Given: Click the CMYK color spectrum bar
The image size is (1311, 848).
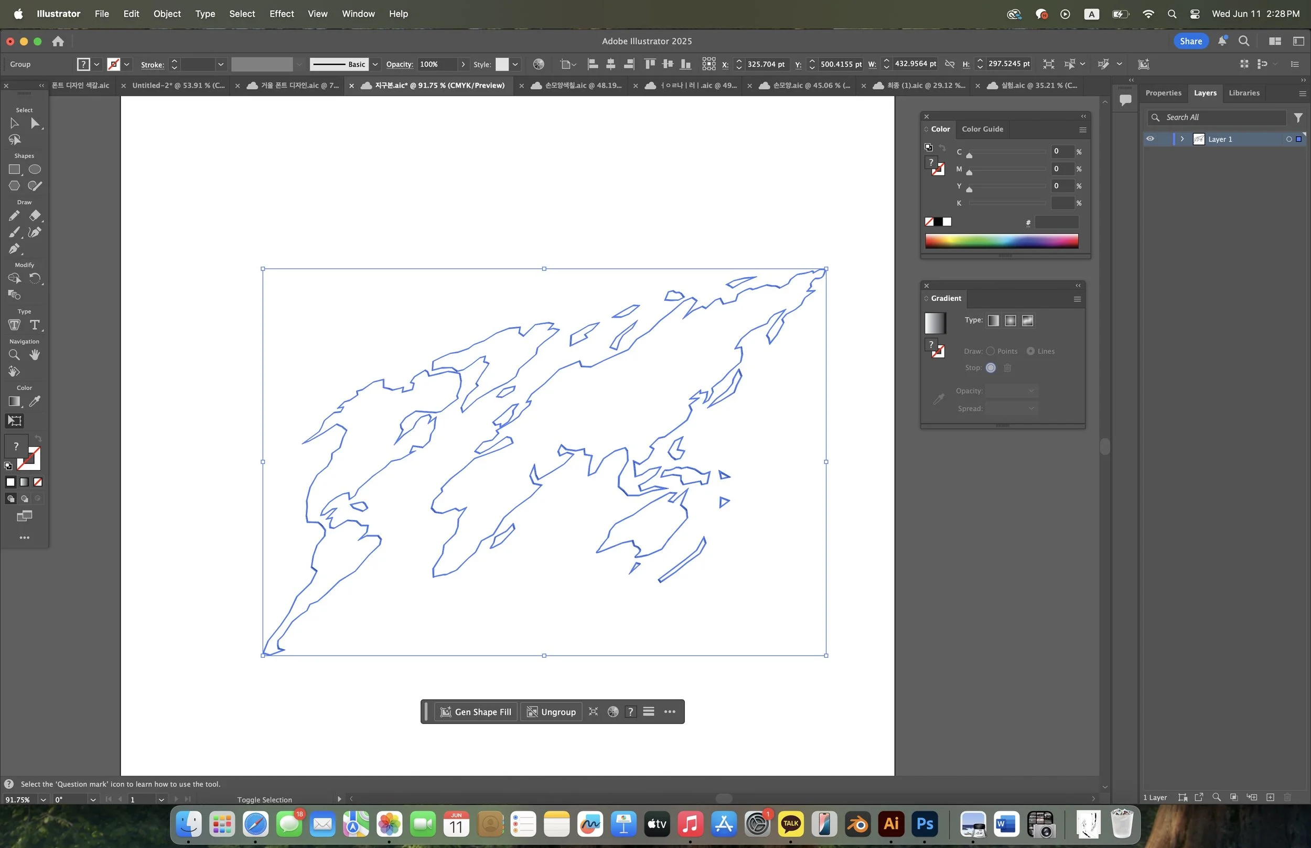Looking at the screenshot, I should click(x=1002, y=241).
